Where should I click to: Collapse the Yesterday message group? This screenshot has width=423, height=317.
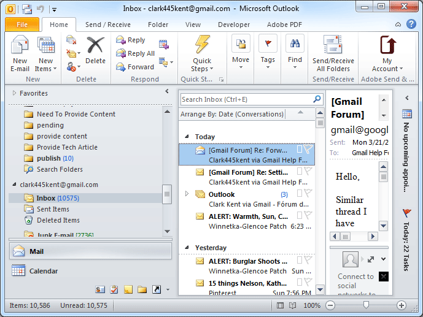(187, 248)
